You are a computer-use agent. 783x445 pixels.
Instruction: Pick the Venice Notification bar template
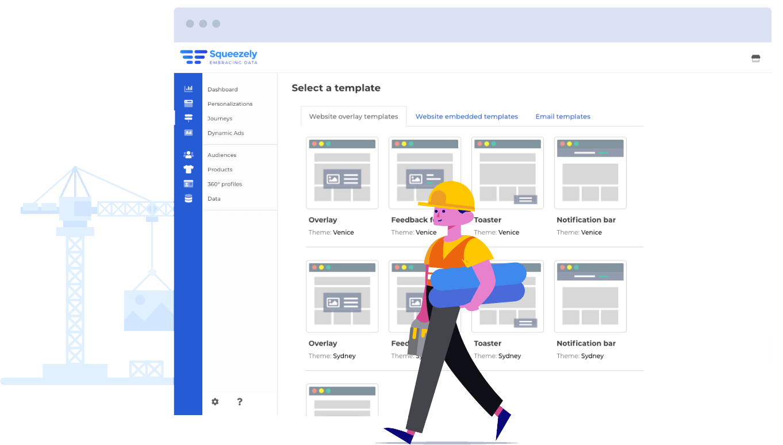(590, 173)
